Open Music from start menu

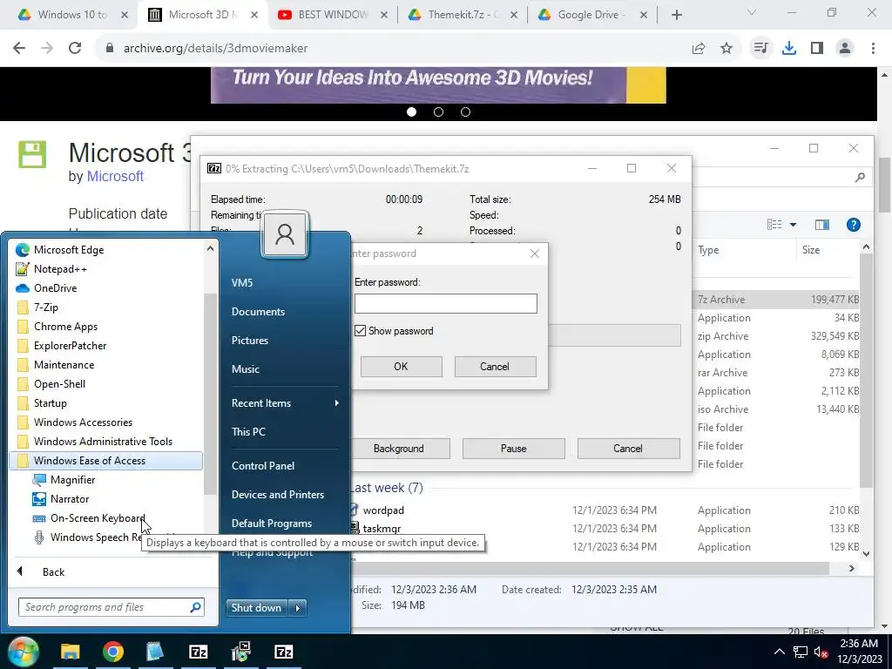tap(245, 369)
